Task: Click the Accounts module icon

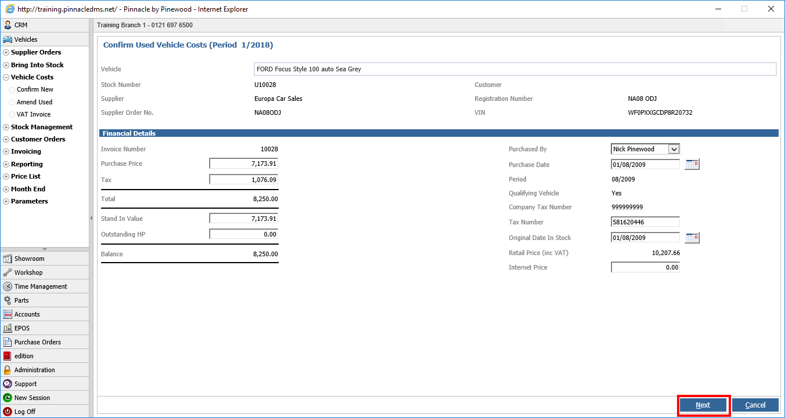Action: click(x=8, y=314)
